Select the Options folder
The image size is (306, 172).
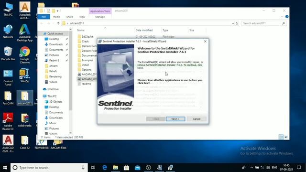tap(87, 70)
